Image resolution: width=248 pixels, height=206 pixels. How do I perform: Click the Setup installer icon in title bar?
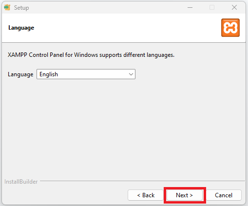(7, 7)
